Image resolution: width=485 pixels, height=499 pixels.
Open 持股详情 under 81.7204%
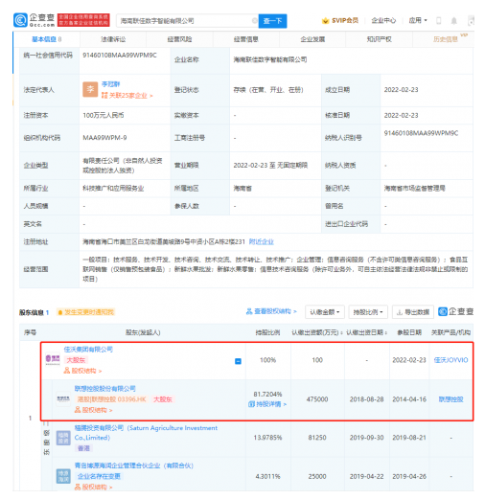pyautogui.click(x=267, y=404)
